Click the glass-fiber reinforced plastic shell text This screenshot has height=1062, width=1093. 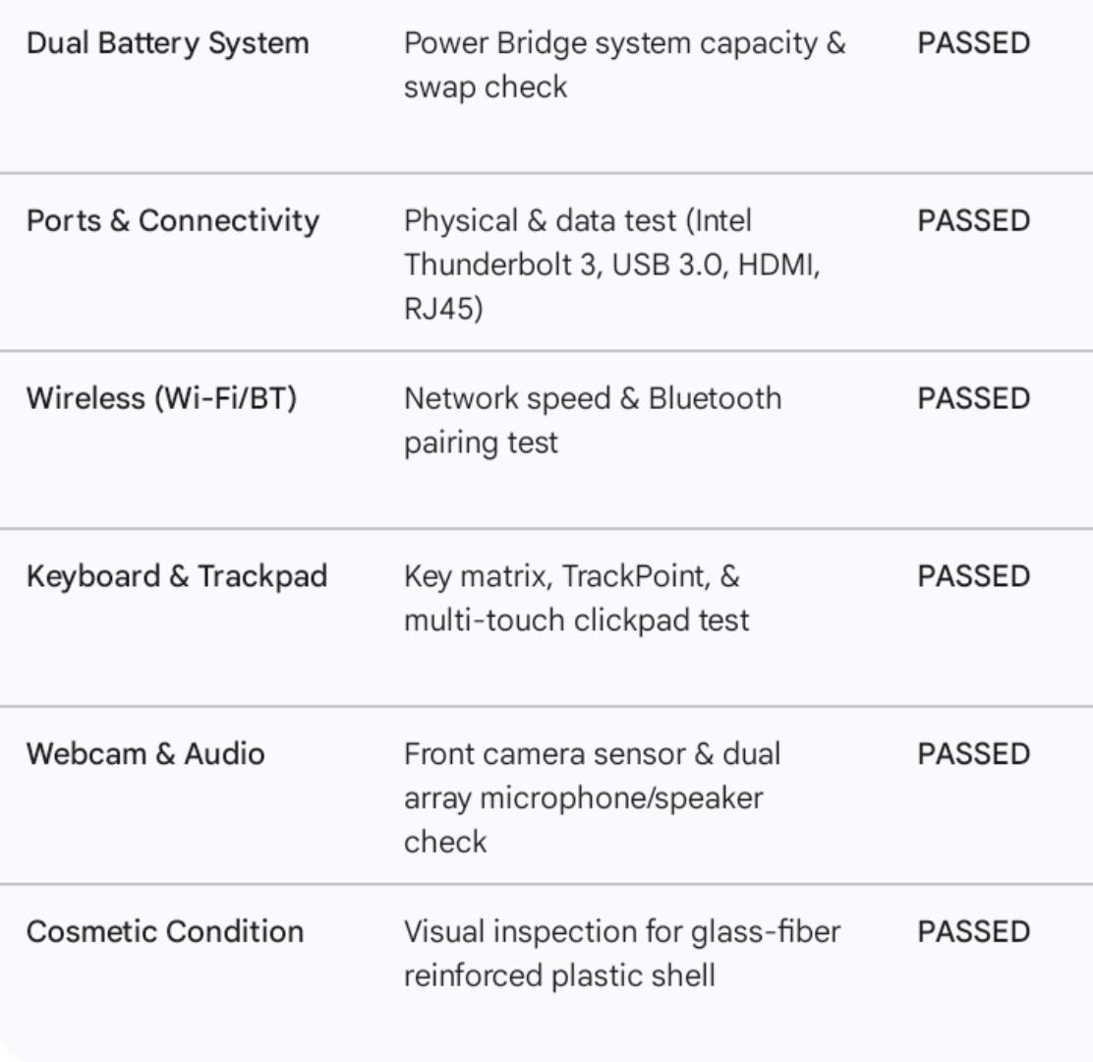tap(622, 954)
